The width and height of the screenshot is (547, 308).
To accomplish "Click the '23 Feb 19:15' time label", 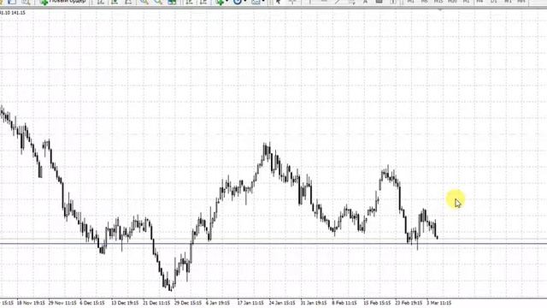I will coord(409,303).
